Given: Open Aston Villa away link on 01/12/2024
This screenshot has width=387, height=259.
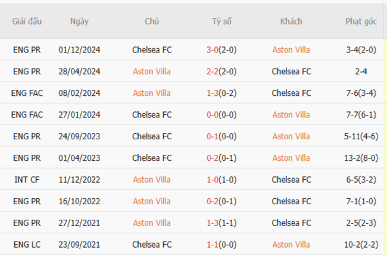Looking at the screenshot, I should point(291,50).
